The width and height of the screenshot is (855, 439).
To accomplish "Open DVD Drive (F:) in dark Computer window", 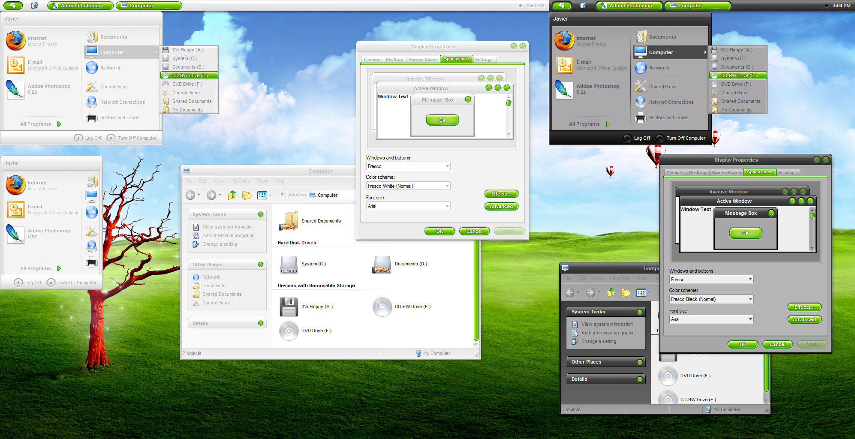I will pyautogui.click(x=668, y=376).
